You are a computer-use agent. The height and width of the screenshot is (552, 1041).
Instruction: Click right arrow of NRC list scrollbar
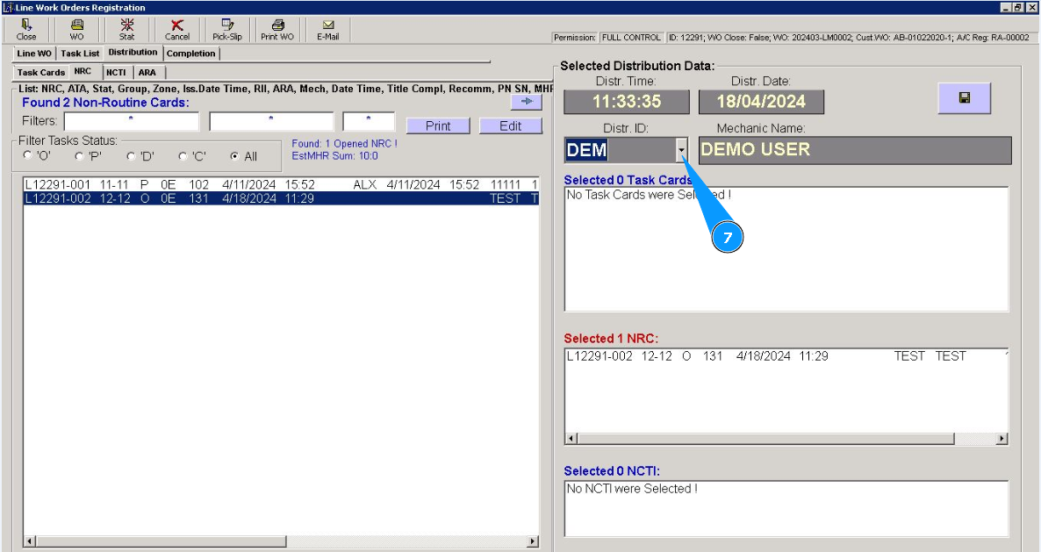[533, 541]
